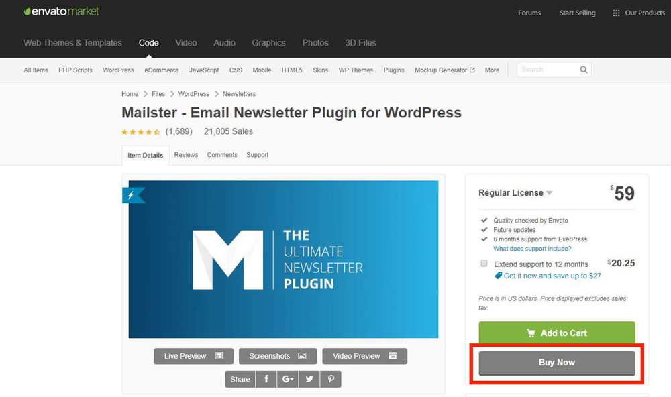Open JavaScript category
This screenshot has width=671, height=397.
coord(204,70)
